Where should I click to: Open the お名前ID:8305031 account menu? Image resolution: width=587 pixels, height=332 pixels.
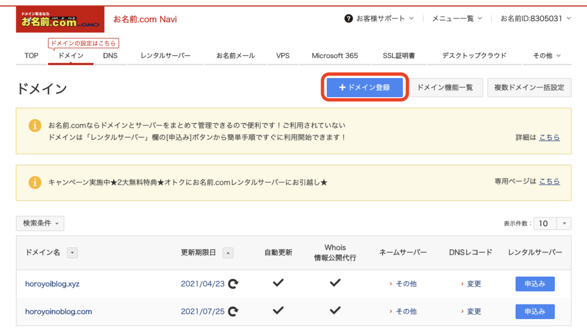point(536,18)
